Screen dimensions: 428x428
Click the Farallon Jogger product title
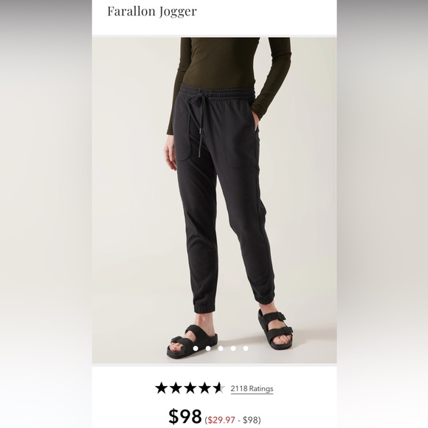[x=152, y=12]
